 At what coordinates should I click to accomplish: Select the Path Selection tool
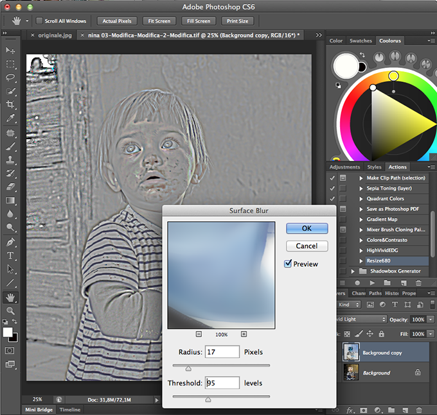click(10, 269)
